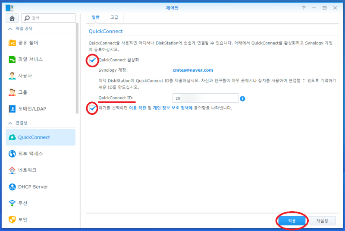Click the QuickConnect section heading
This screenshot has height=231, width=345.
[x=106, y=31]
